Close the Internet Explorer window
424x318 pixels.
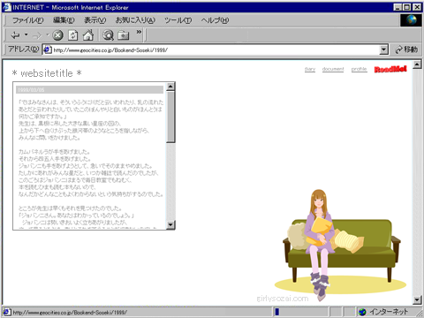pyautogui.click(x=417, y=7)
